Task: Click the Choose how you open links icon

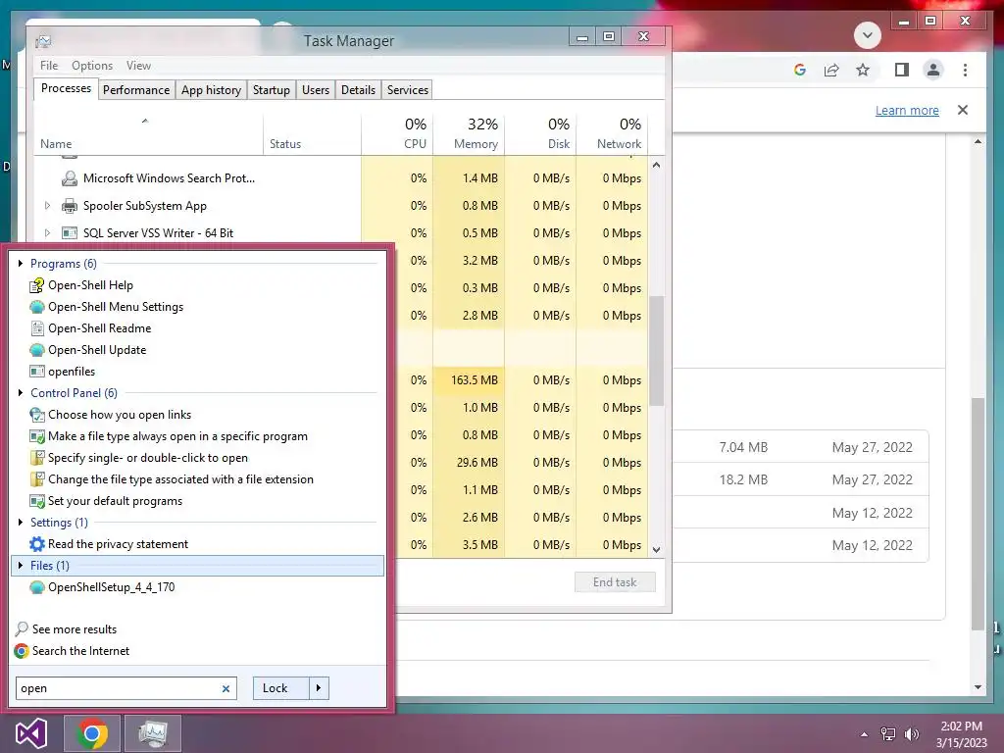Action: [37, 415]
